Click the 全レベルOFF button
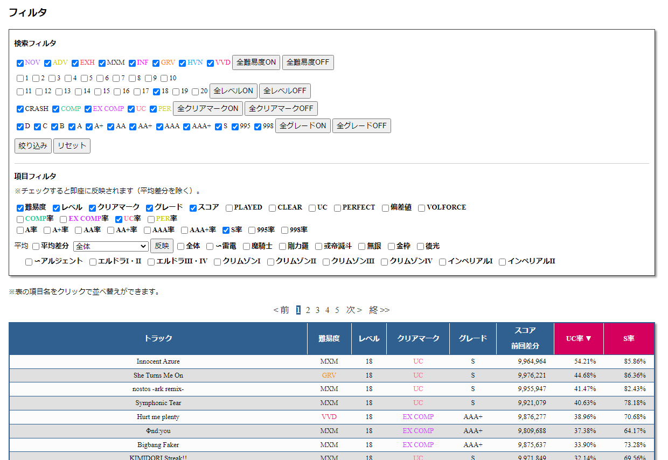The height and width of the screenshot is (460, 668). 285,91
